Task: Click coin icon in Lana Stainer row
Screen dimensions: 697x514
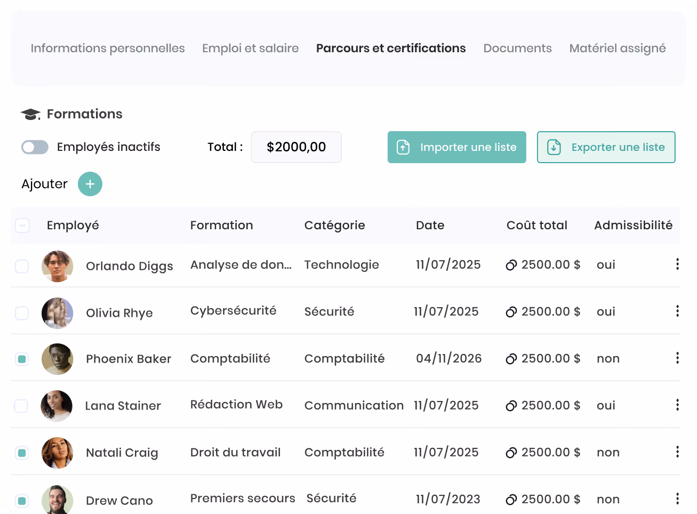Action: [511, 406]
